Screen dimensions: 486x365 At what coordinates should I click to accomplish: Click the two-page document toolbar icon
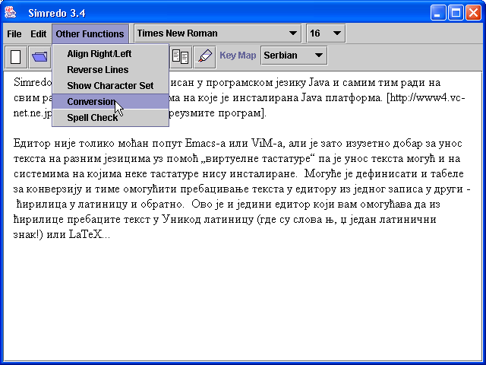coord(181,56)
